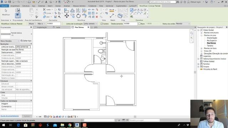Select the Line draw tool in Desenhar
The height and width of the screenshot is (128, 228).
point(131,10)
